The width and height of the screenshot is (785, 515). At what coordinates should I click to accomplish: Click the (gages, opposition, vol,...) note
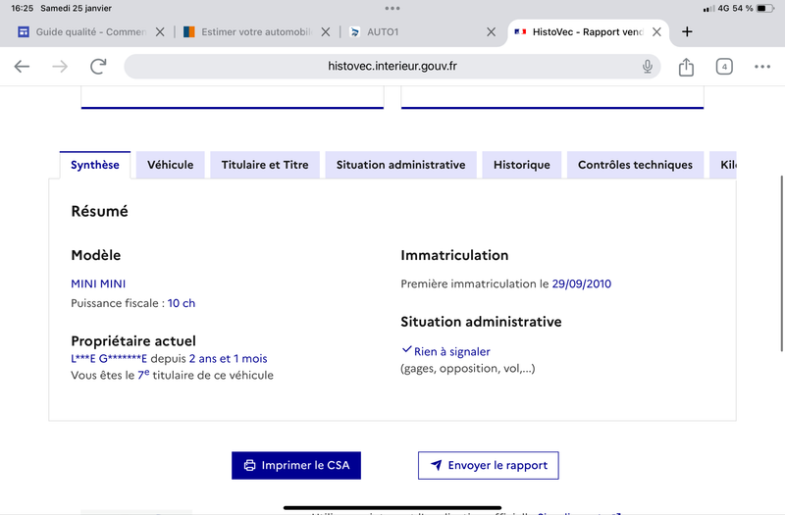coord(468,369)
